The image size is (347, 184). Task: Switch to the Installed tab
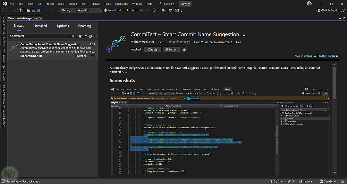[41, 26]
